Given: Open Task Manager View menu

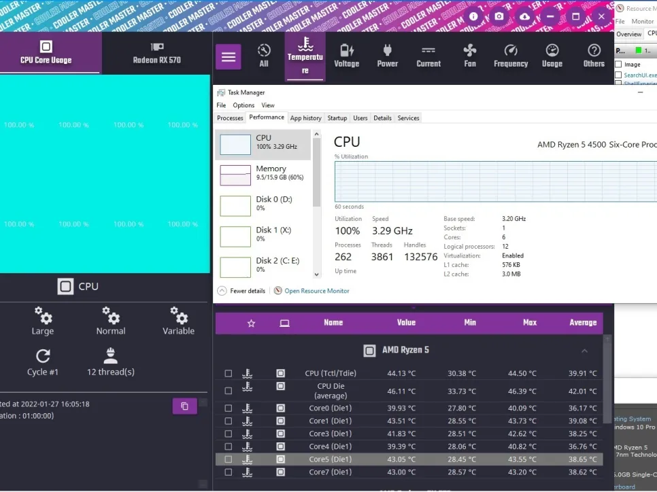Looking at the screenshot, I should [x=268, y=105].
